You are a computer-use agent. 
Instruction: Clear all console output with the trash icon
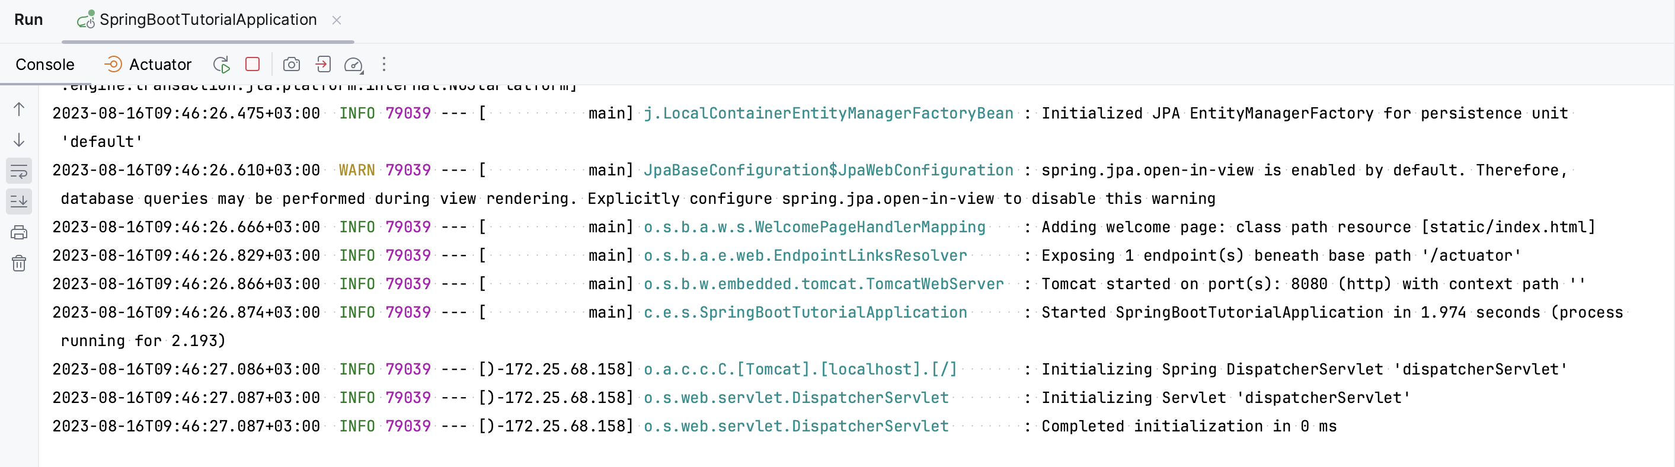tap(19, 263)
